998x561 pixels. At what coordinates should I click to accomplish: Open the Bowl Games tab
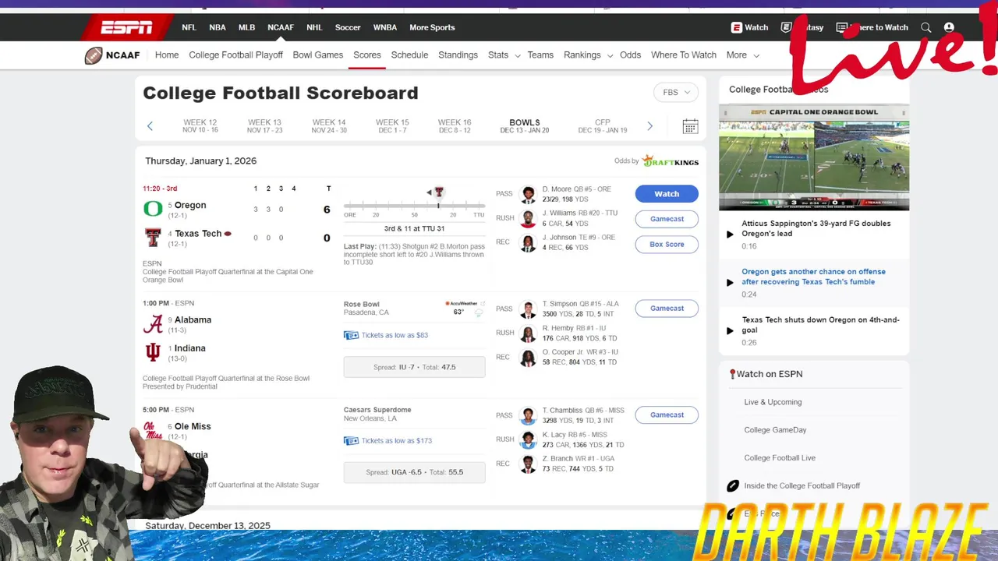[318, 55]
